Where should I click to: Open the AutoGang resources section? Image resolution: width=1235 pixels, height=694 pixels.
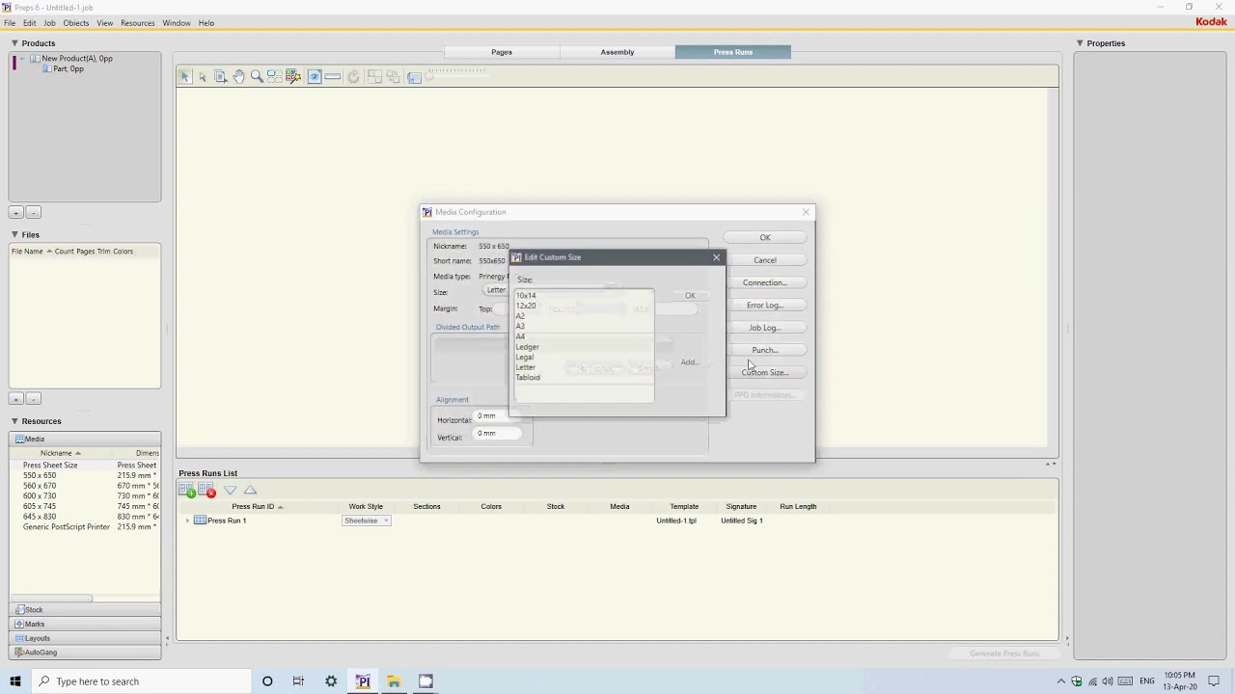click(x=85, y=653)
